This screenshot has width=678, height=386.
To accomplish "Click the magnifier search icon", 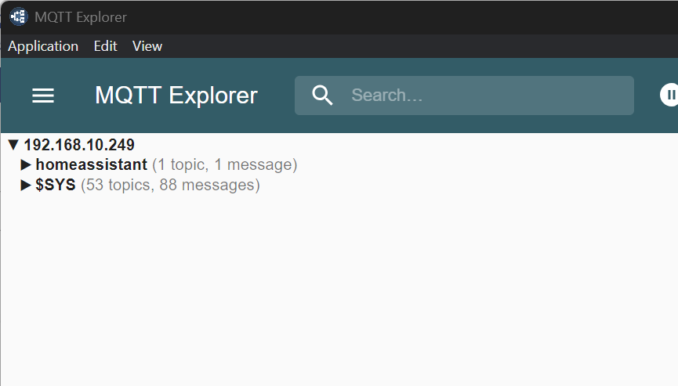I will click(x=322, y=96).
